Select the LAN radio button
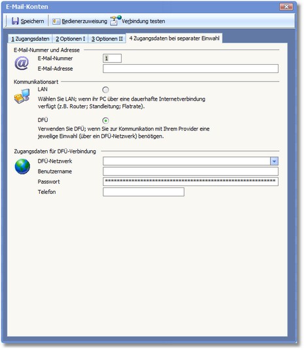The image size is (304, 350). (105, 89)
